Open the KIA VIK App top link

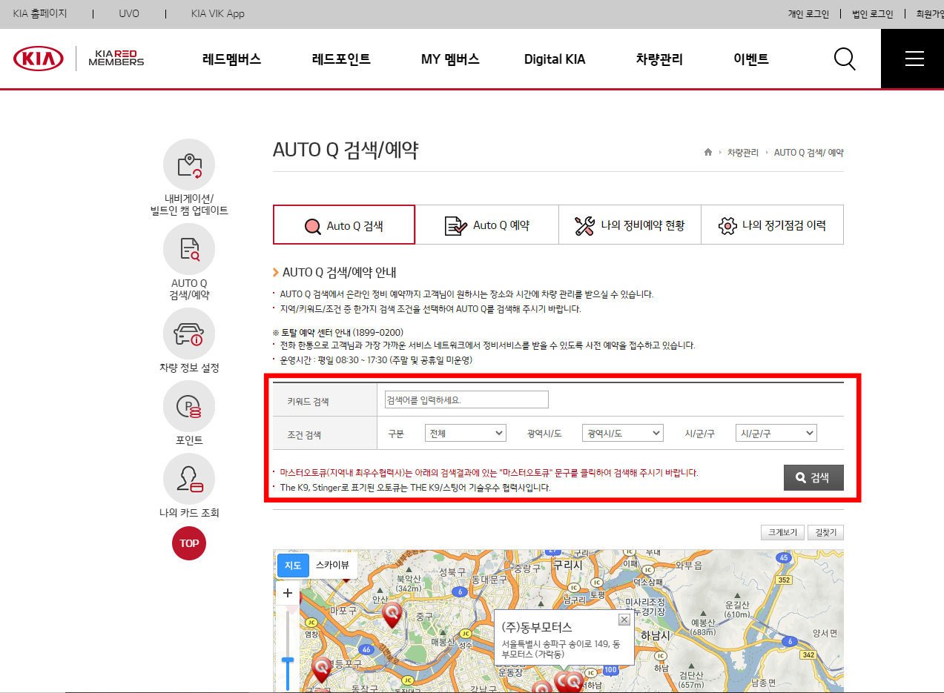217,13
